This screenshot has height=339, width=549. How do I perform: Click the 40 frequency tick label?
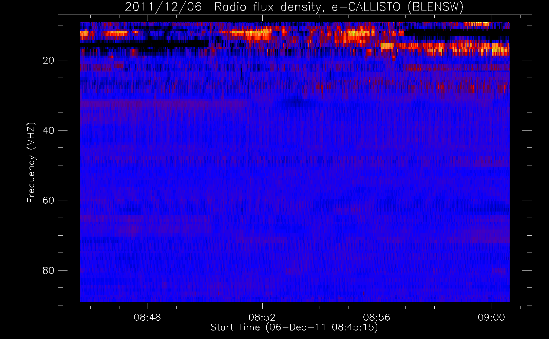pos(49,131)
